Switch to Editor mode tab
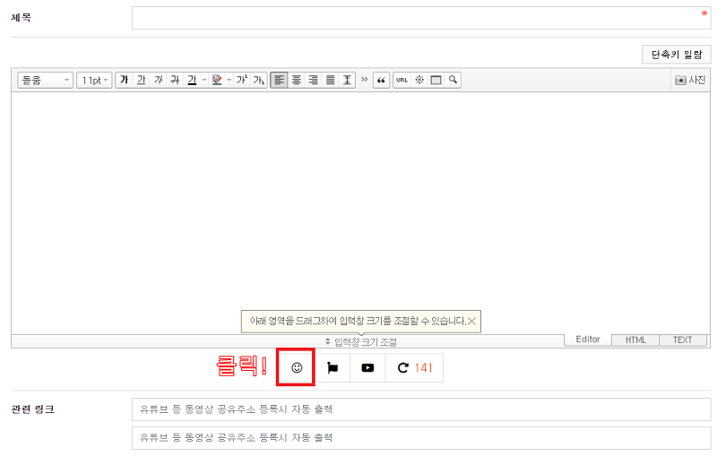Screen dimensions: 717x456 tap(588, 340)
